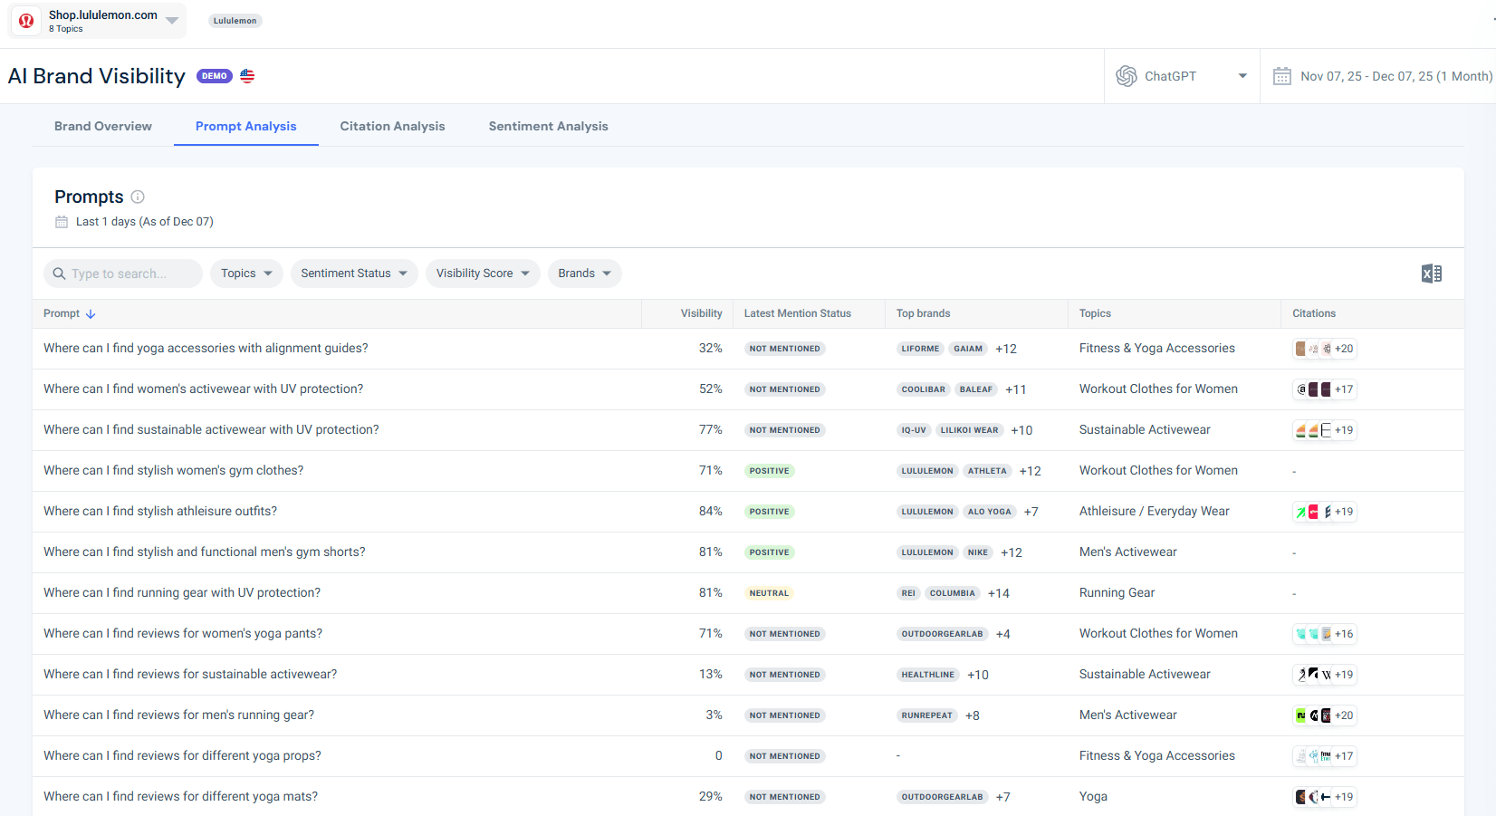Toggle the Sentiment Analysis view
The height and width of the screenshot is (816, 1496).
tap(548, 126)
